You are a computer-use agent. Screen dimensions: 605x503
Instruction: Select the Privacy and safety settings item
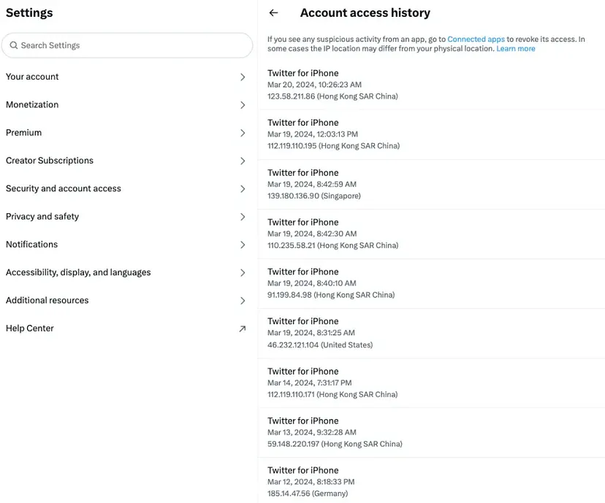click(42, 217)
